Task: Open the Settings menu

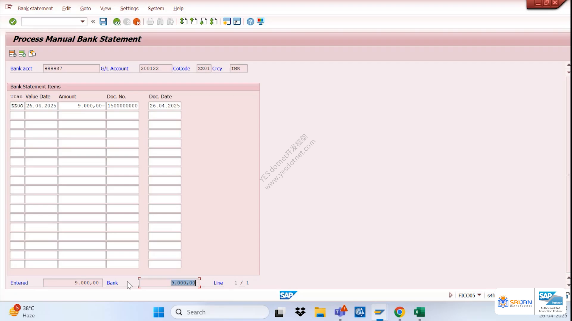Action: [129, 8]
